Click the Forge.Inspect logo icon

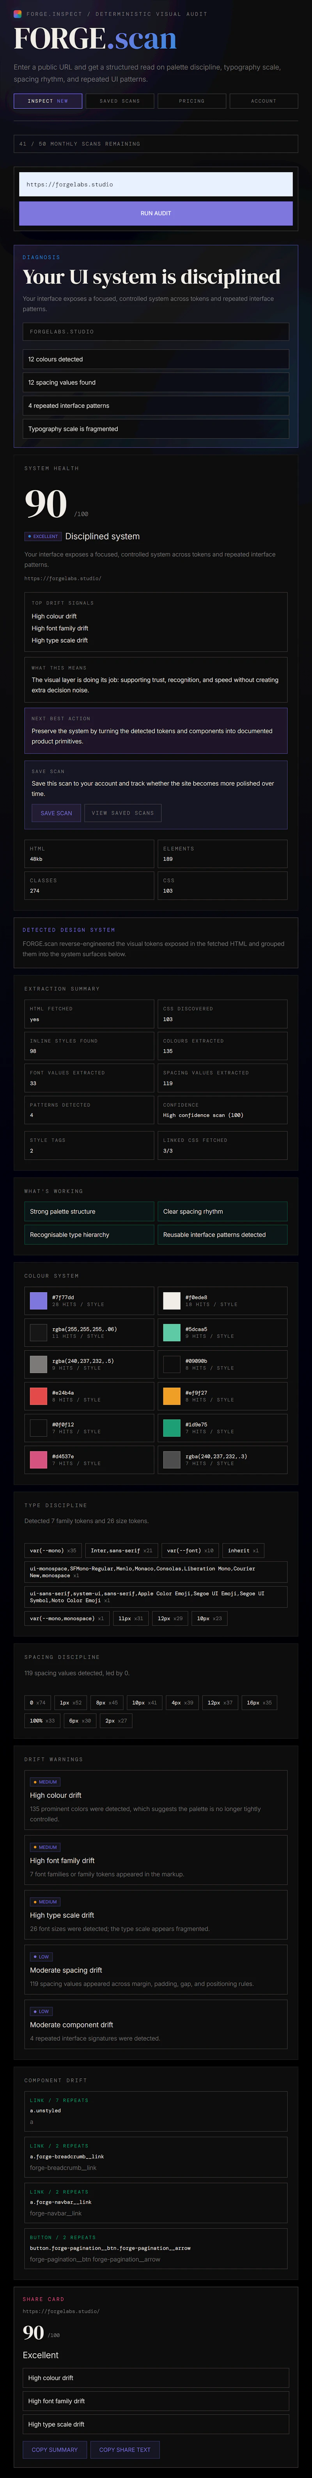point(17,14)
